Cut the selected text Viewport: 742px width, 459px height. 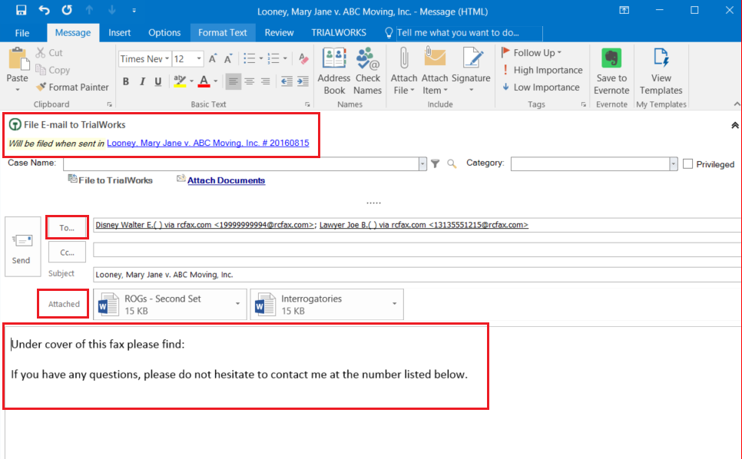(49, 52)
